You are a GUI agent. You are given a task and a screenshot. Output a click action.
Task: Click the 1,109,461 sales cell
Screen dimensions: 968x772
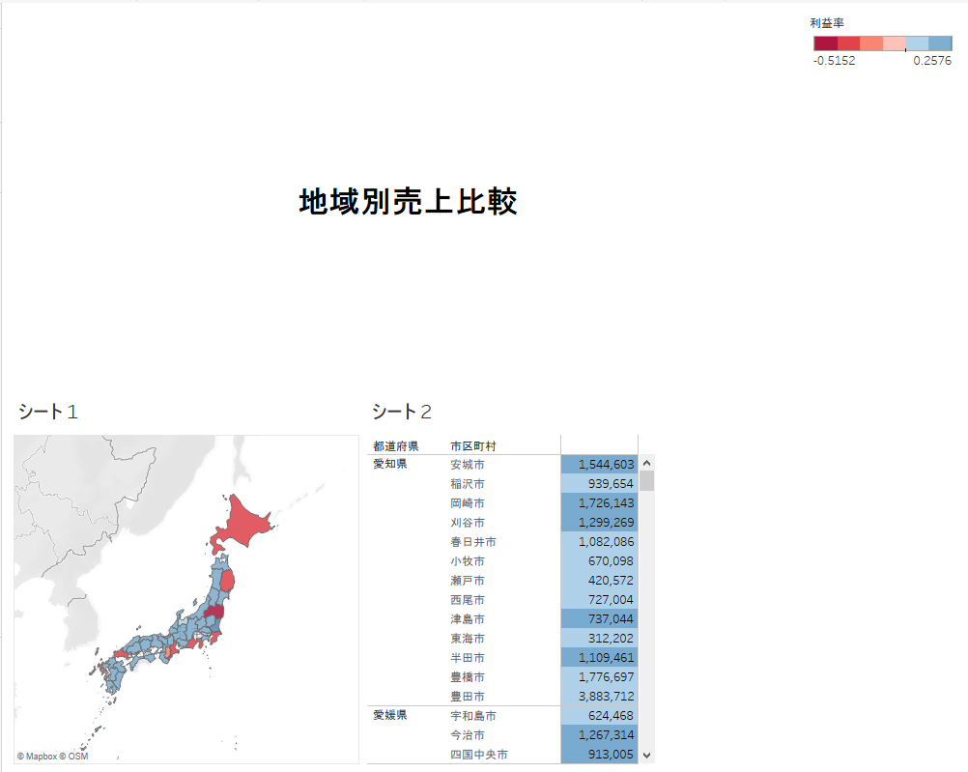[599, 658]
